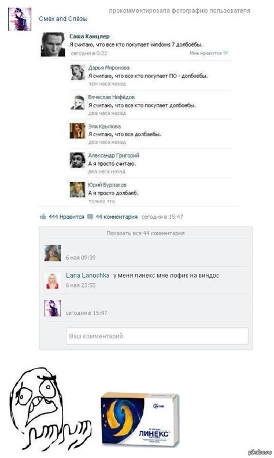Expand with Показать все 44 комментария

click(145, 233)
